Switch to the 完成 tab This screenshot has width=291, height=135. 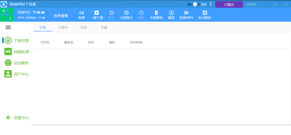84,28
